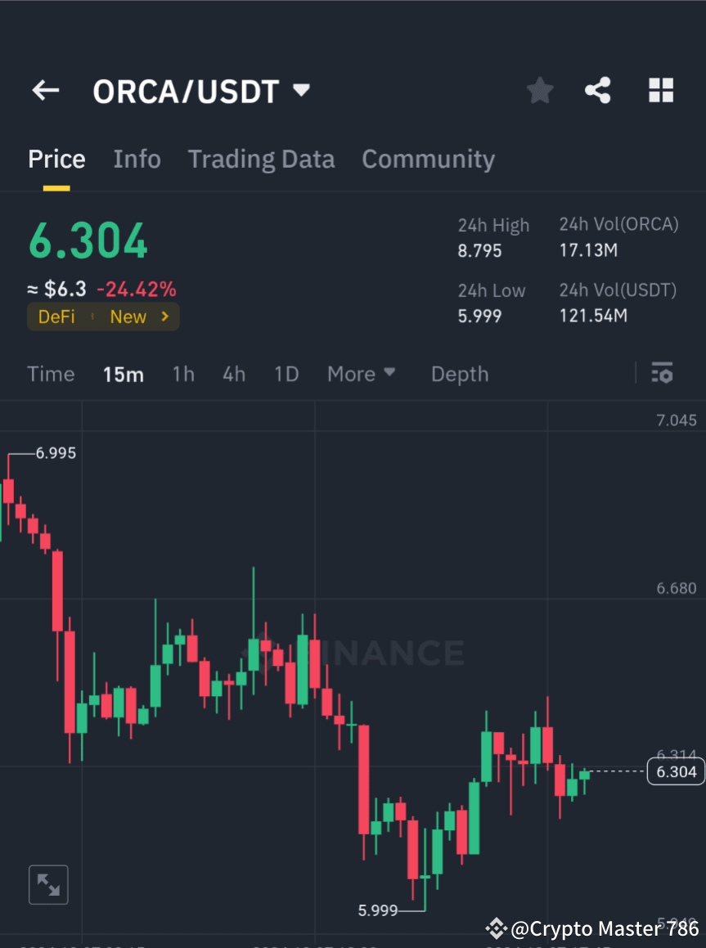Open the Depth chart view
Image resolution: width=706 pixels, height=948 pixels.
pyautogui.click(x=459, y=374)
